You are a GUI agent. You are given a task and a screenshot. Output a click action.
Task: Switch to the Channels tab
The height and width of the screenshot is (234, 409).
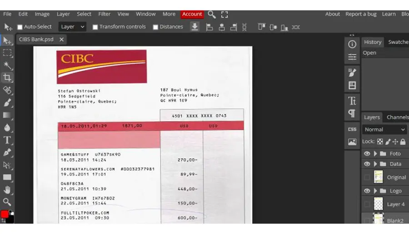coord(397,117)
